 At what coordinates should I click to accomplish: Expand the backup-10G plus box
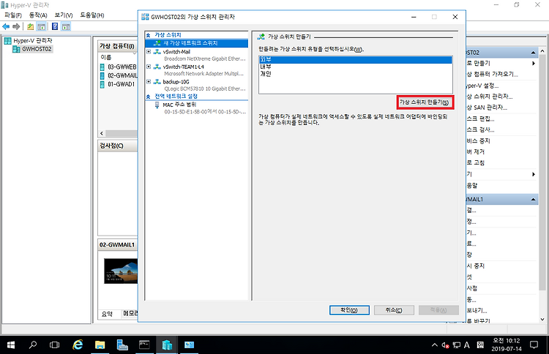tap(149, 81)
